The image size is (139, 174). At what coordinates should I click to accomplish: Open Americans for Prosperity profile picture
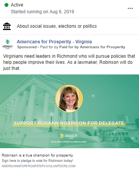pyautogui.click(x=8, y=44)
